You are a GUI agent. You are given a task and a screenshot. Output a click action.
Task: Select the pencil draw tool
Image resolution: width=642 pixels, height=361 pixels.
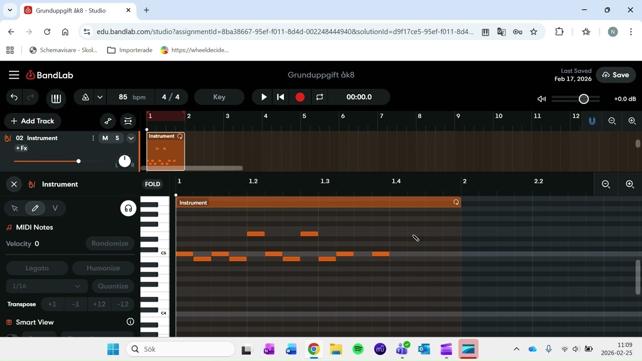(35, 208)
